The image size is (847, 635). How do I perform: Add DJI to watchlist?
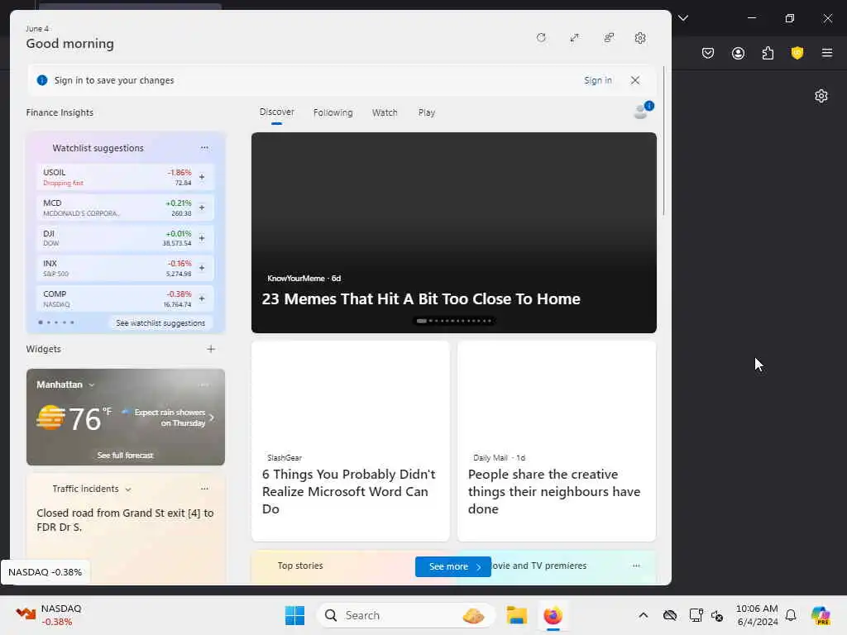click(x=202, y=237)
